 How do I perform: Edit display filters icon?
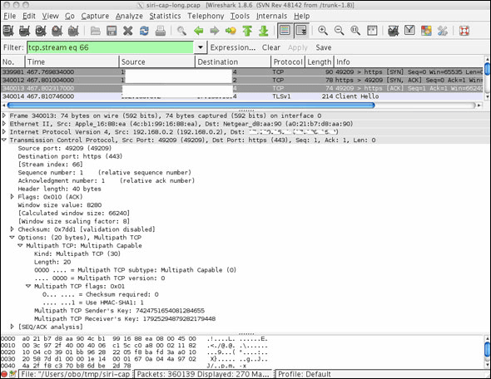coord(409,31)
